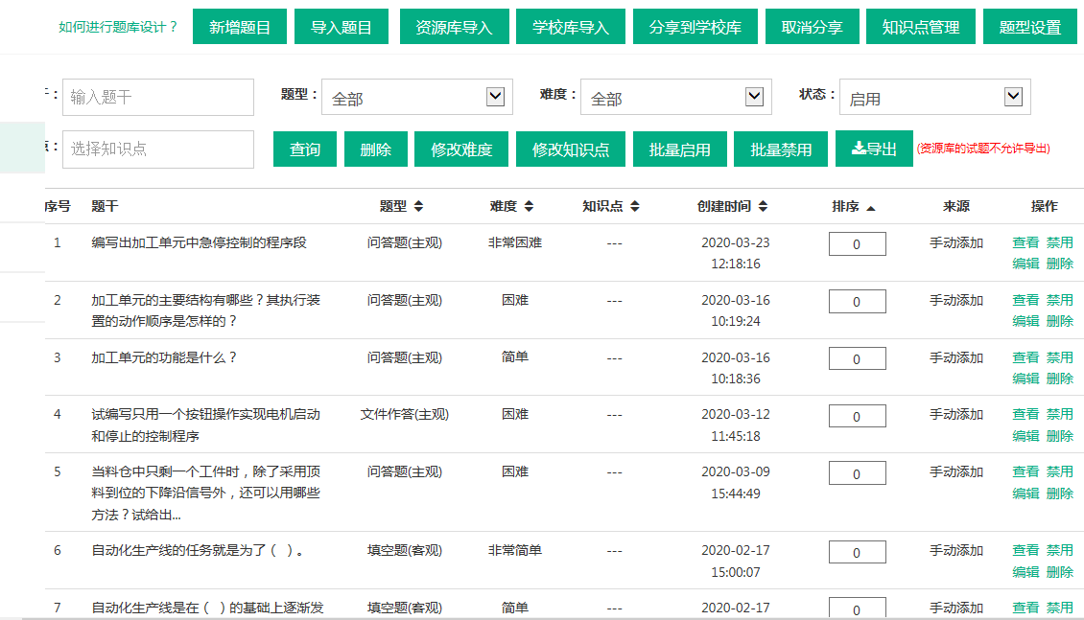Click 禁用 link for question 3
The width and height of the screenshot is (1084, 620).
pos(1059,357)
